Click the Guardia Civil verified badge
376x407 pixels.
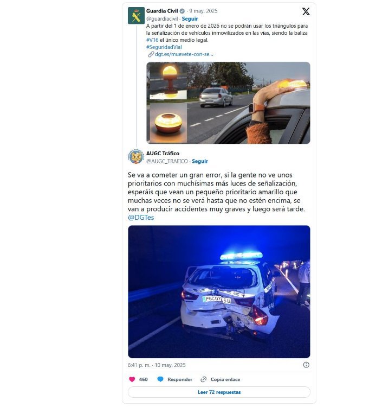tap(182, 11)
